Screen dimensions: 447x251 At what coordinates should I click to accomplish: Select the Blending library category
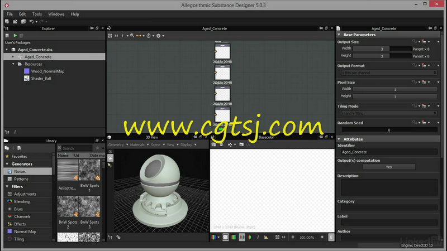(x=27, y=201)
